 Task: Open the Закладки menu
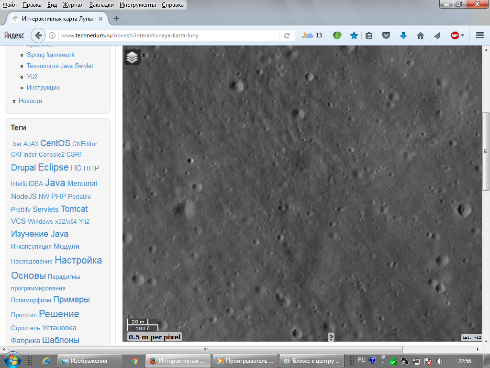click(101, 5)
